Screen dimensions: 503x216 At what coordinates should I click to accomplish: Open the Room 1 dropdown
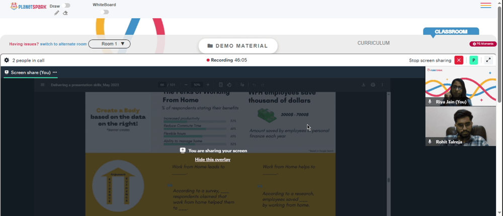click(x=109, y=44)
